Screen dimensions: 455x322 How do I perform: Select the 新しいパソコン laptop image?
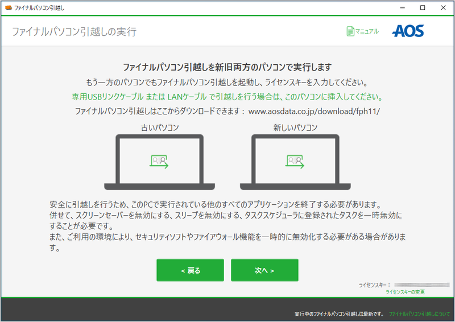pyautogui.click(x=295, y=162)
